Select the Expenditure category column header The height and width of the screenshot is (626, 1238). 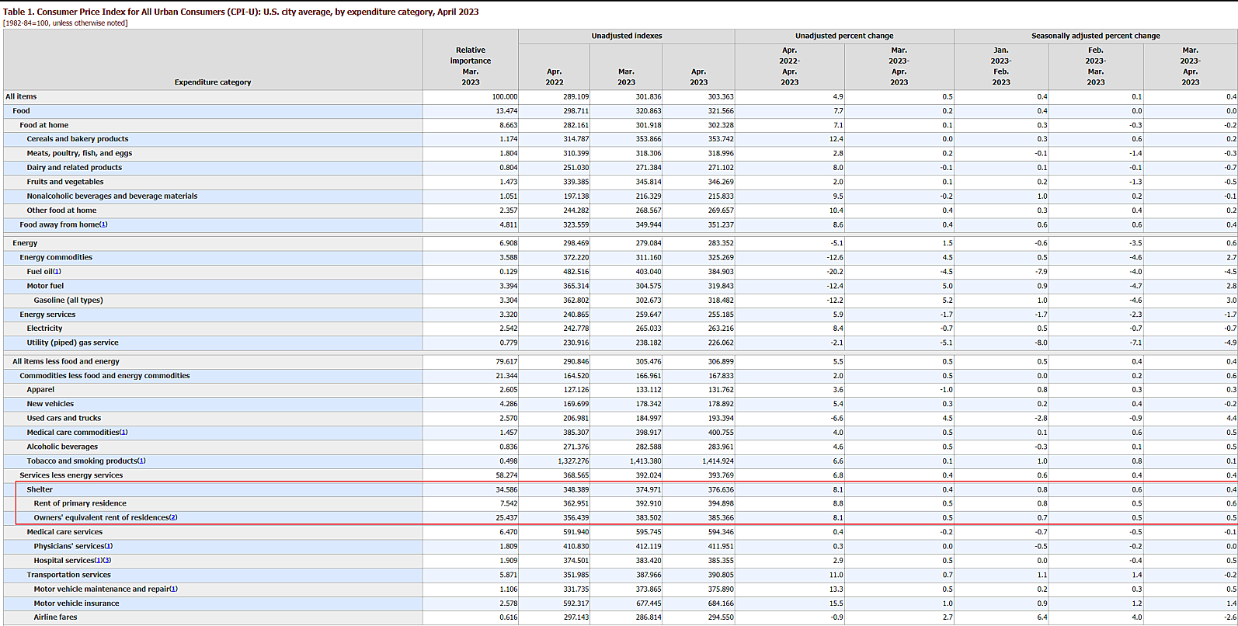click(213, 82)
